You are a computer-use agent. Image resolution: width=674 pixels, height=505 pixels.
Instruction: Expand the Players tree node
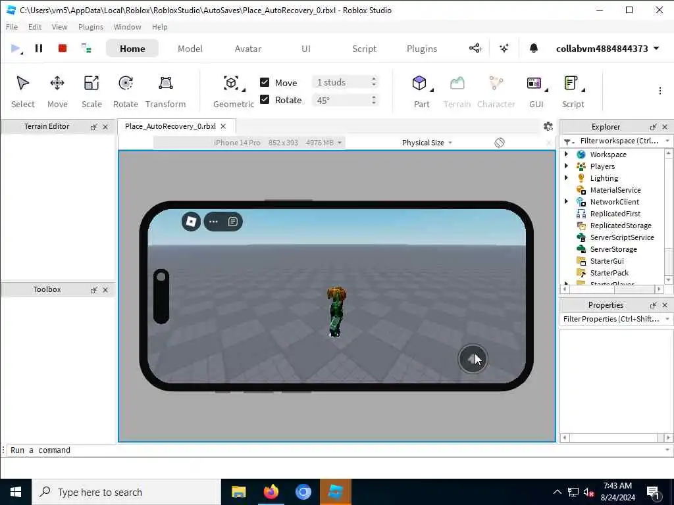coord(566,166)
